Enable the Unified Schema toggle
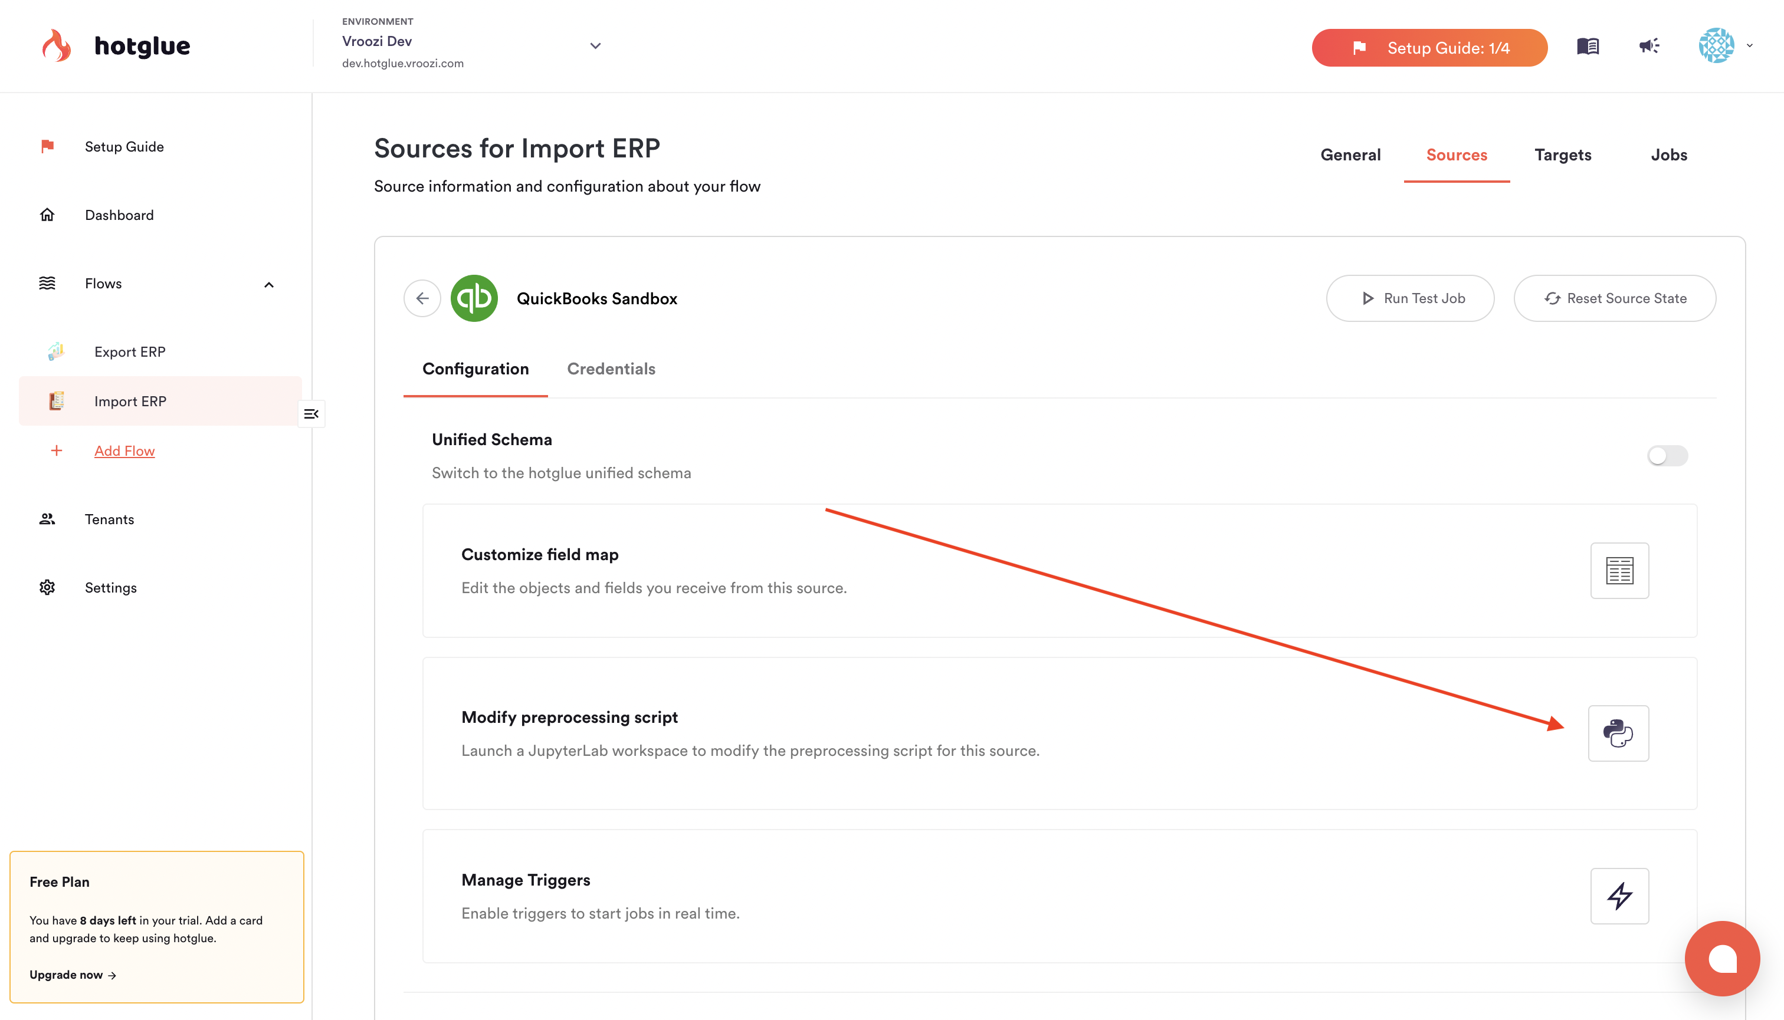 (x=1667, y=455)
